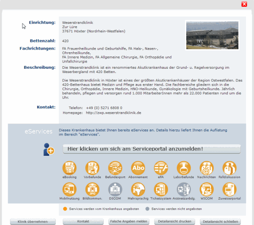Open the eBooking service icon
254x225 pixels.
pyautogui.click(x=69, y=168)
